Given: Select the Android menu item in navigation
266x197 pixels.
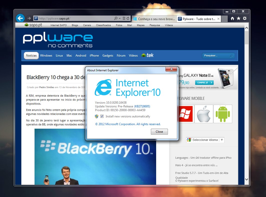Looking at the screenshot, I should point(81,56).
